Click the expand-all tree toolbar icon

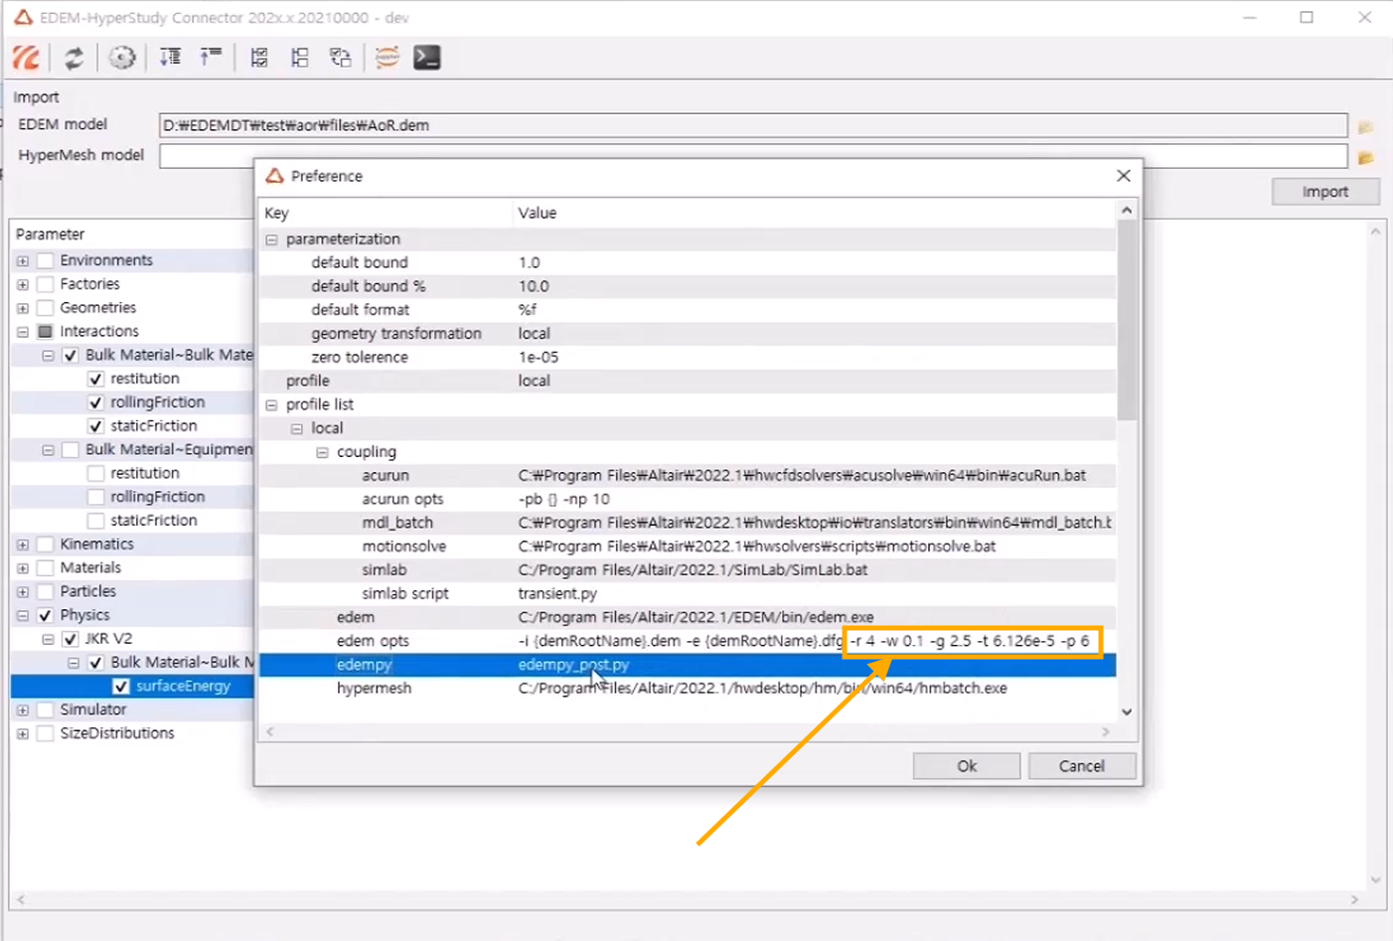click(x=170, y=58)
